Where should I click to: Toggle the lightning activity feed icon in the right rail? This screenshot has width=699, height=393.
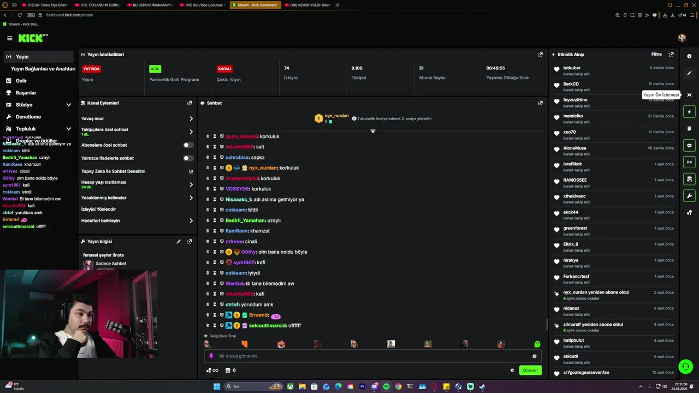(689, 112)
